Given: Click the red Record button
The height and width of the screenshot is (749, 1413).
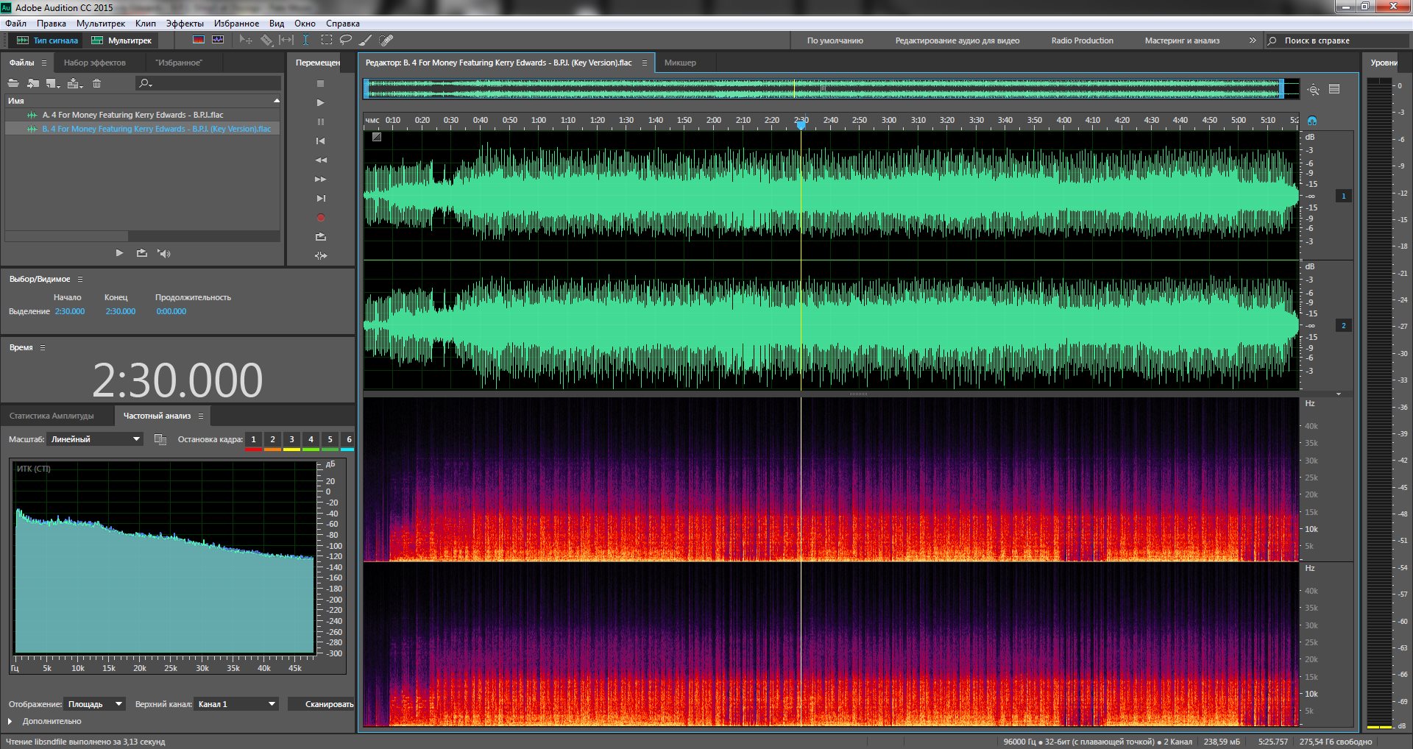Looking at the screenshot, I should click(x=320, y=218).
